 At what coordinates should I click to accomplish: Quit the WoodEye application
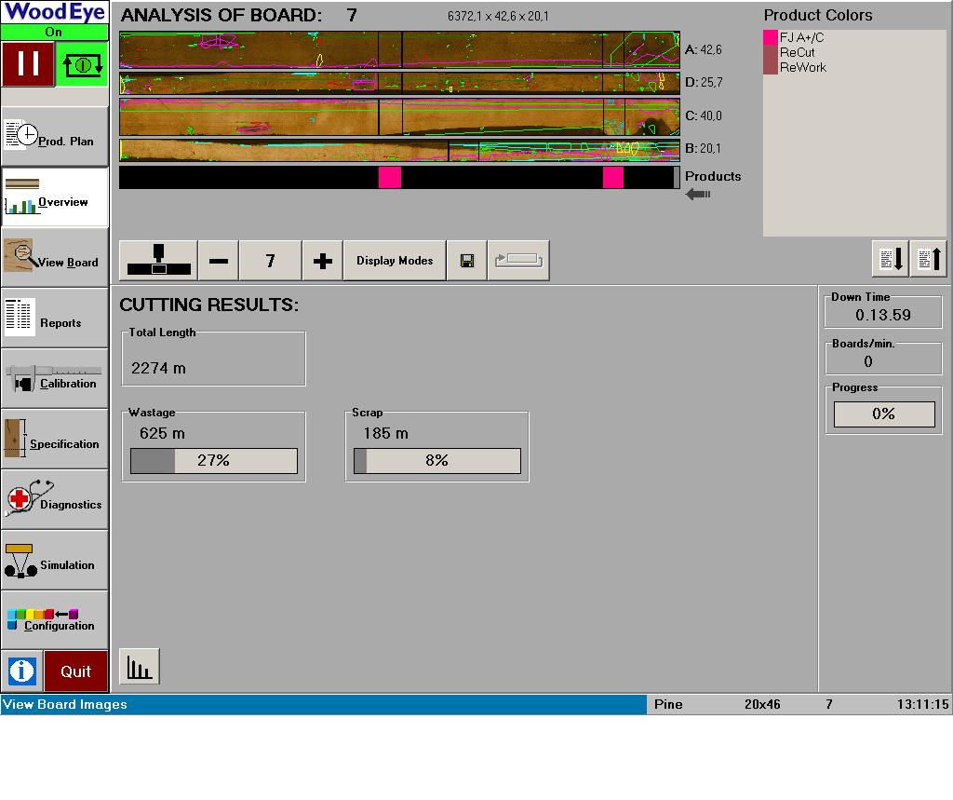pyautogui.click(x=76, y=671)
